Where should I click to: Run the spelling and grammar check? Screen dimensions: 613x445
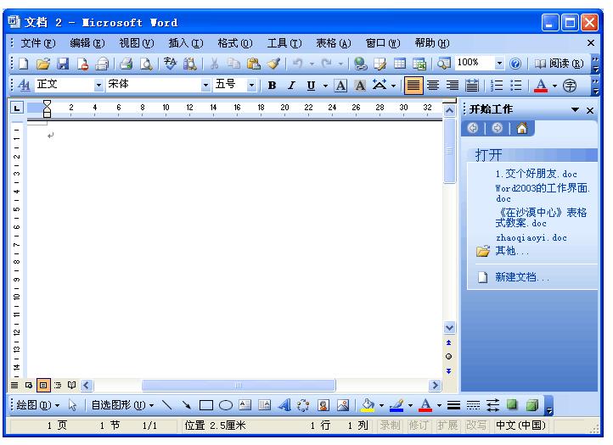[x=170, y=64]
